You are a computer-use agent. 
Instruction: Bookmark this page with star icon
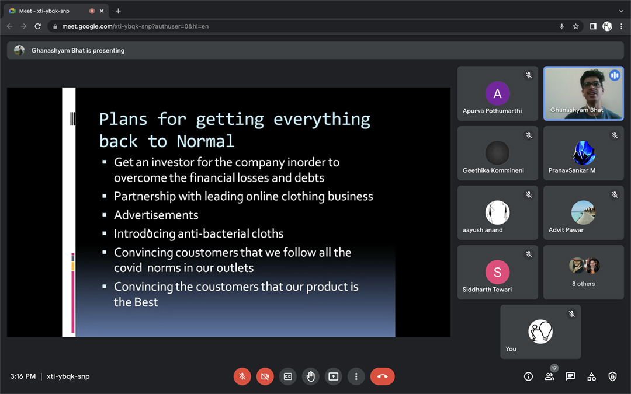click(x=575, y=26)
